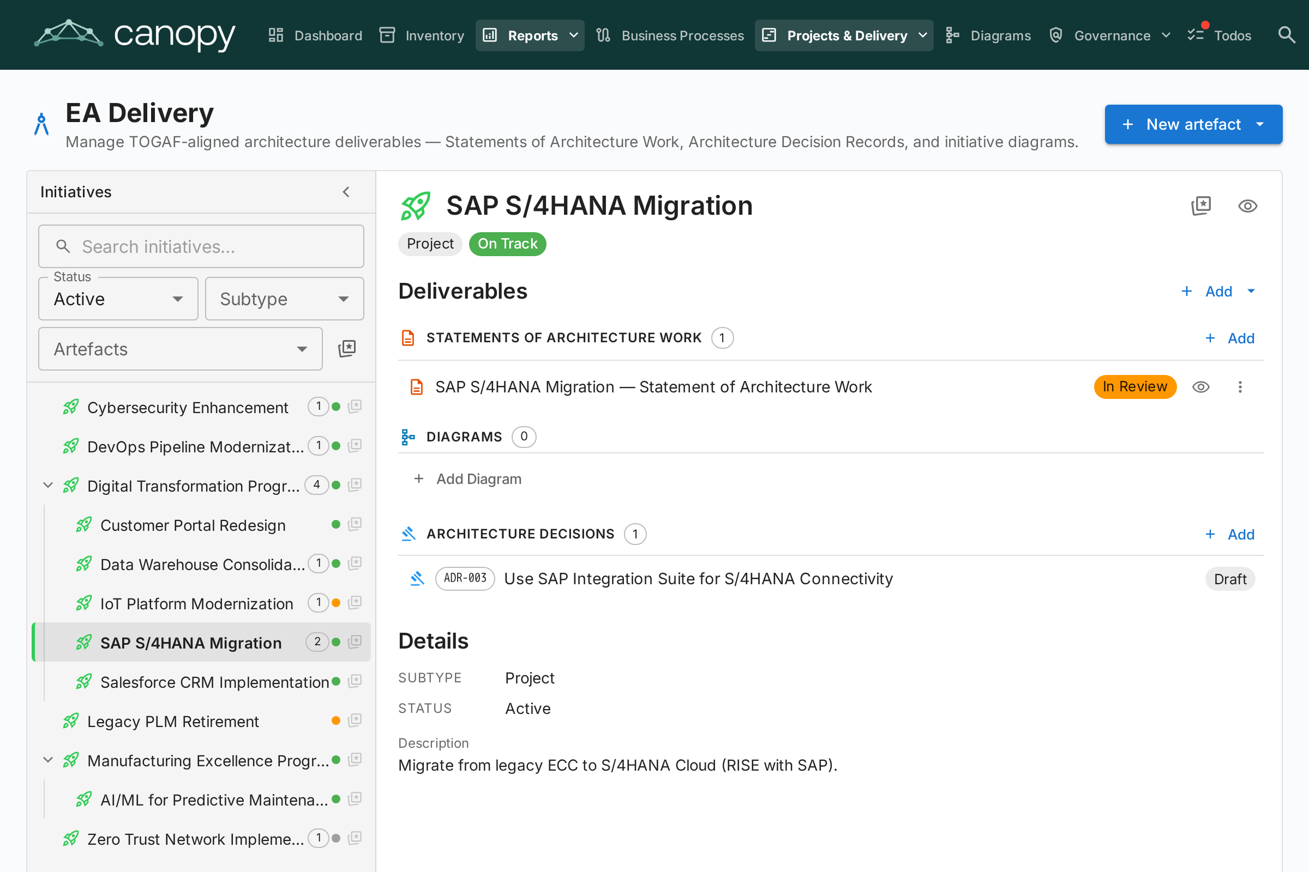Viewport: 1309px width, 872px height.
Task: Navigate to Business Processes
Action: pos(670,35)
